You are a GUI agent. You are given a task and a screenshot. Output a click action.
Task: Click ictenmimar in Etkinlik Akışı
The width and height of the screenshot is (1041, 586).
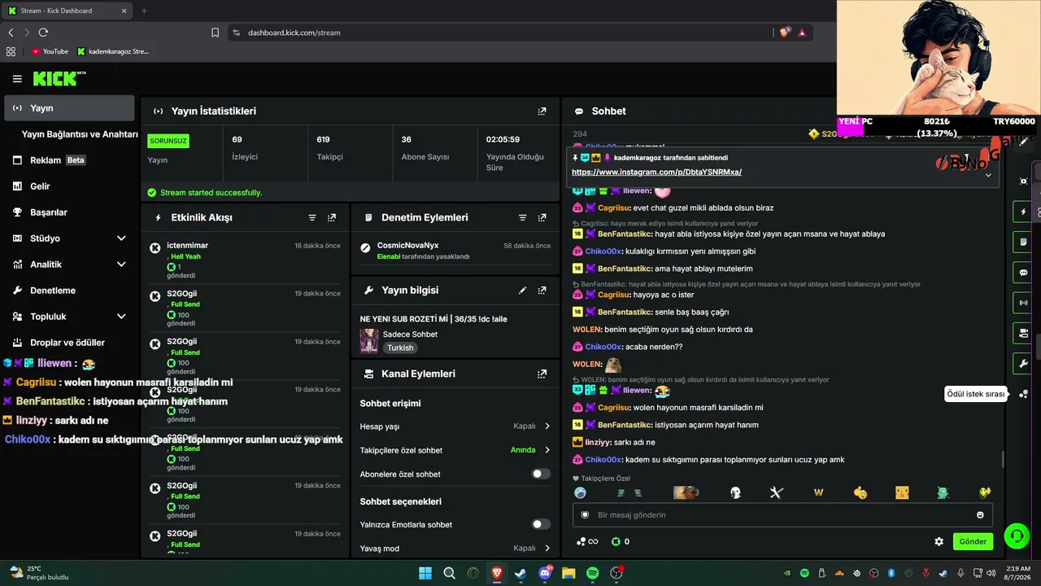click(x=187, y=246)
